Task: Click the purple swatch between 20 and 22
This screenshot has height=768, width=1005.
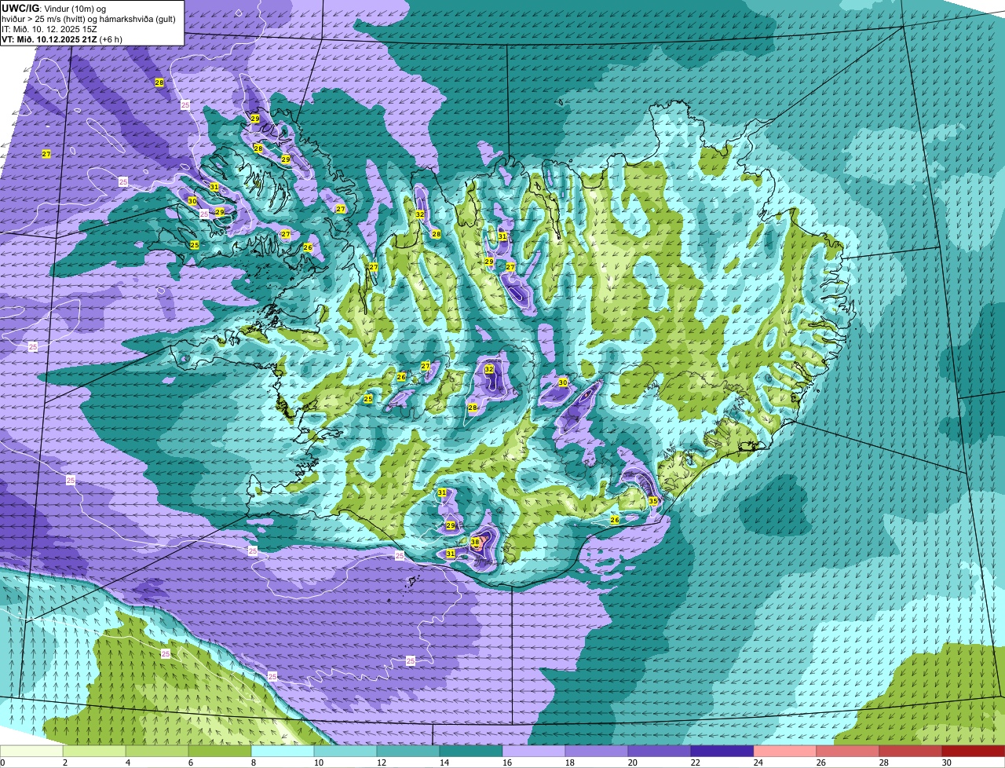Action: pos(660,751)
